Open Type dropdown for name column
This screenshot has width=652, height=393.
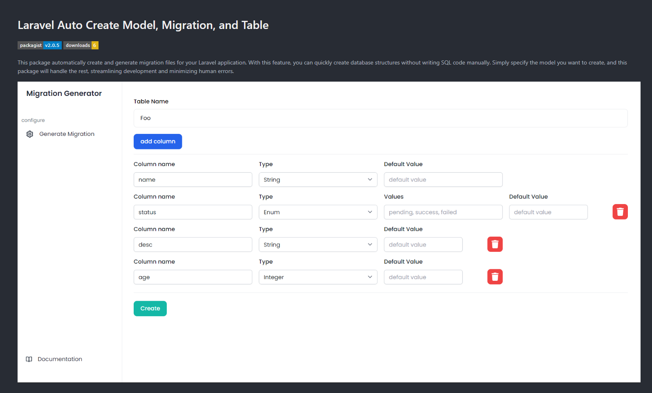tap(318, 180)
